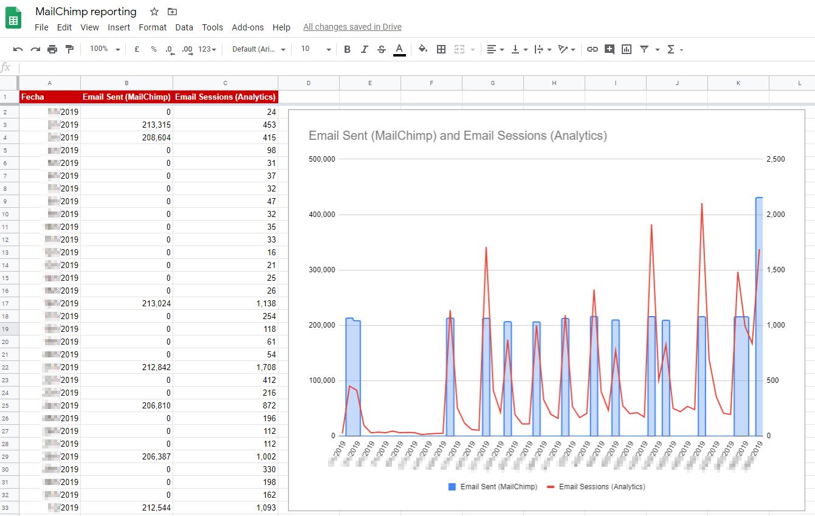This screenshot has width=815, height=516.
Task: Select the Email Sessions (Analytics) header cell
Action: (x=225, y=97)
